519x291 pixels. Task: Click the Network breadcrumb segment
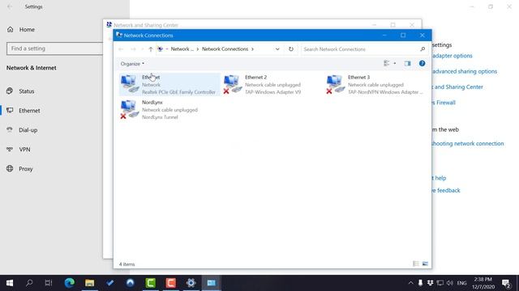(182, 49)
